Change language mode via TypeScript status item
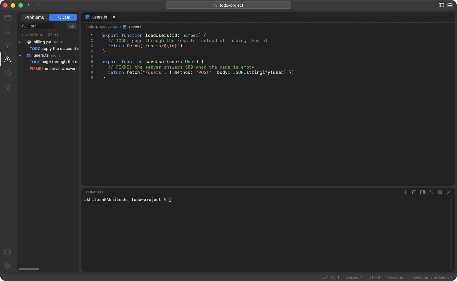The image size is (457, 281). pos(395,277)
